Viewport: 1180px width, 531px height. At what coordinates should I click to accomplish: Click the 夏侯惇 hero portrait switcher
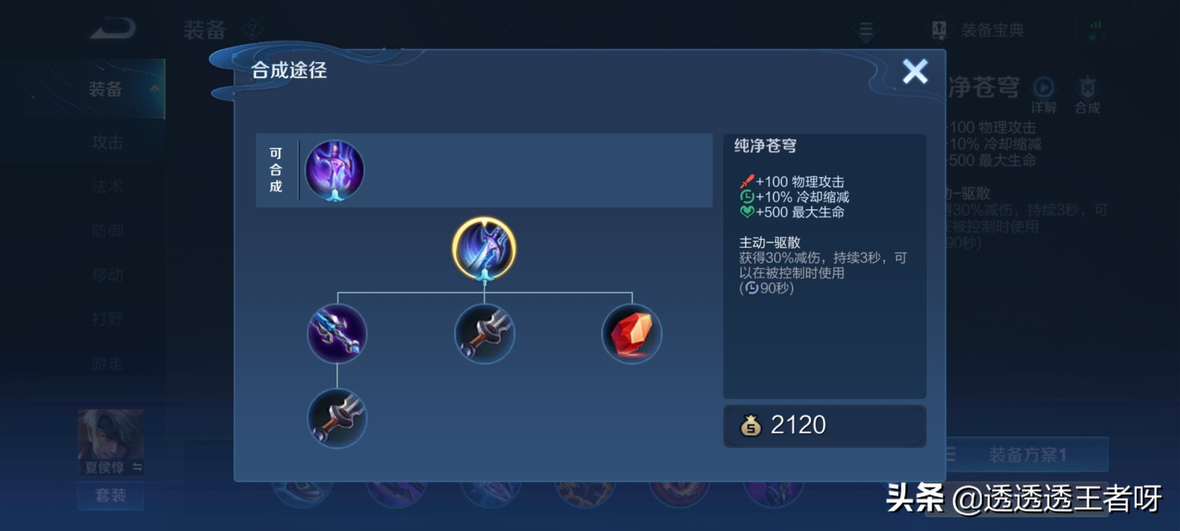(111, 442)
